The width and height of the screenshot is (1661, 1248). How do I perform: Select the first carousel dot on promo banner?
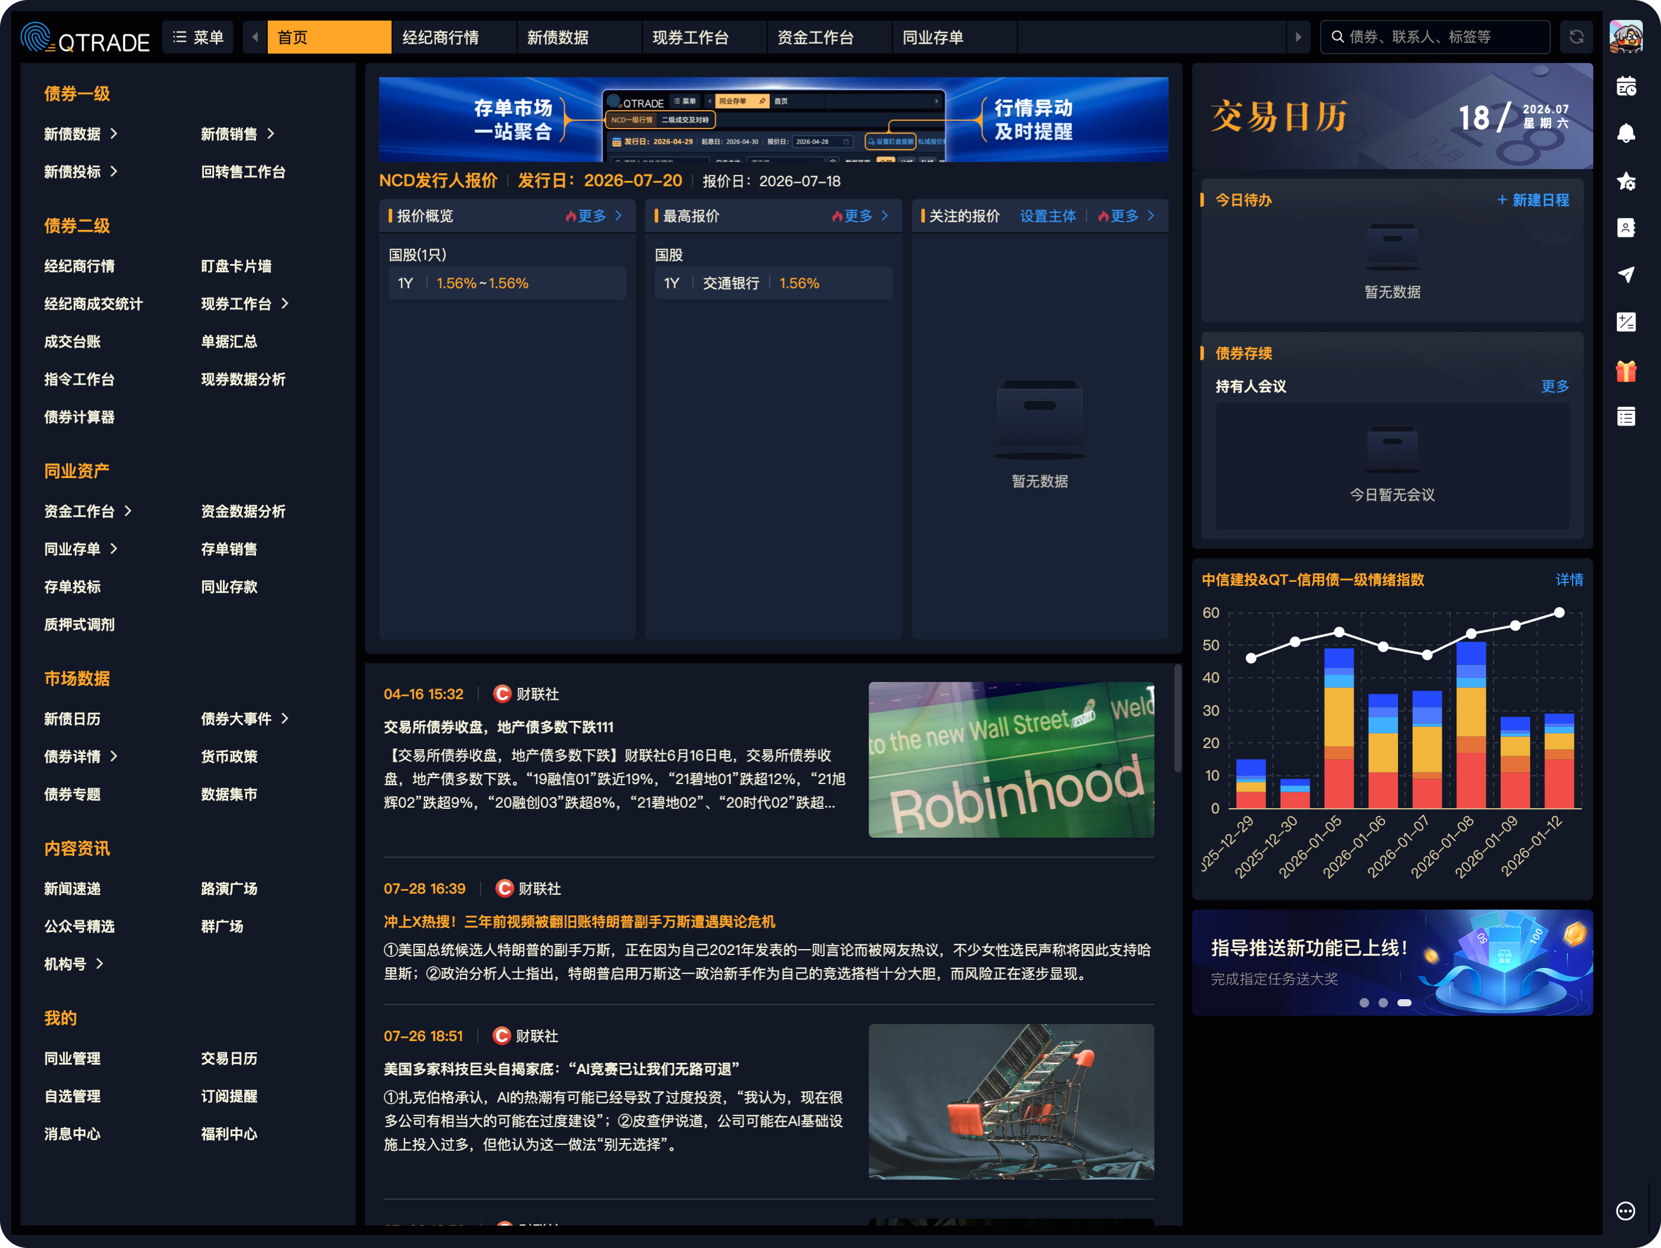(x=1364, y=1002)
